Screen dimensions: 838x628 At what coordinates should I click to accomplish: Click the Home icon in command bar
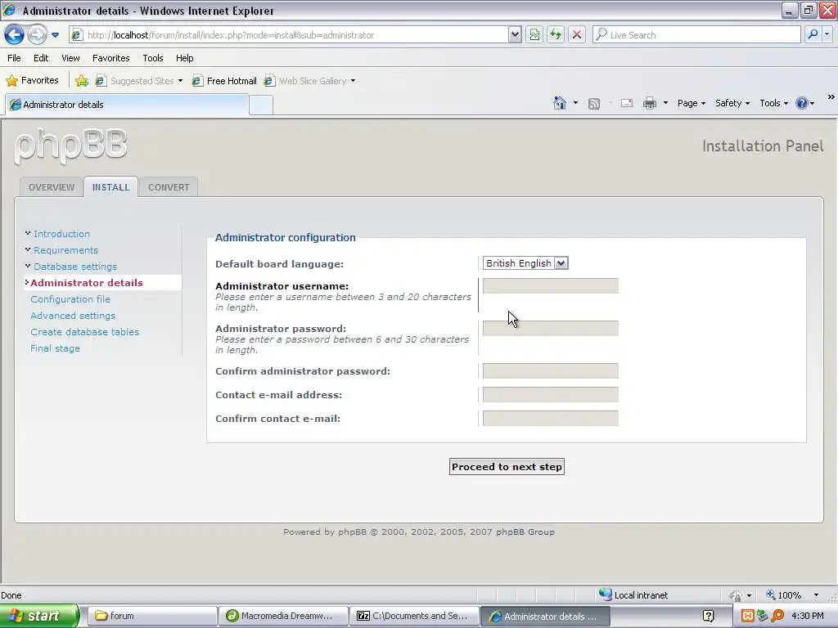click(559, 103)
